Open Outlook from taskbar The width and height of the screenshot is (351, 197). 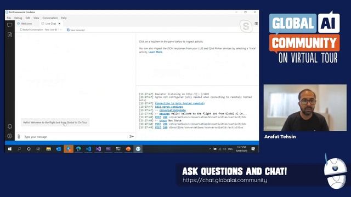pyautogui.click(x=59, y=149)
